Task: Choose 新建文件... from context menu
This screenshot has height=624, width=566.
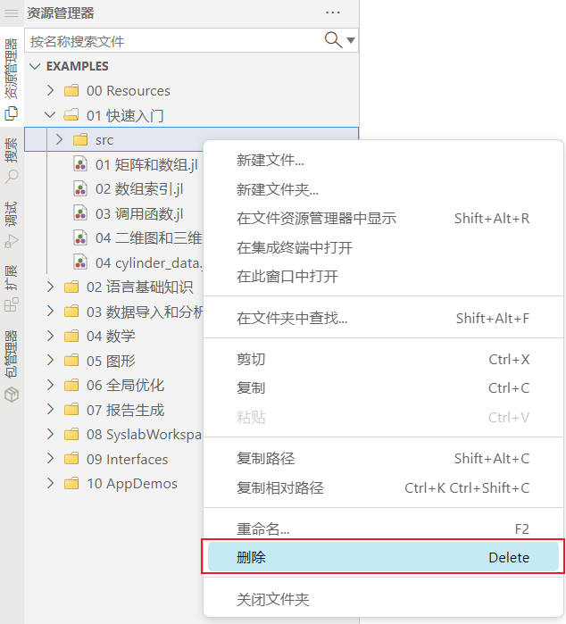Action: [x=270, y=161]
